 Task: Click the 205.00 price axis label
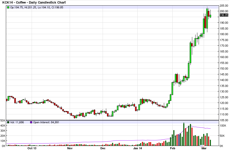[224, 6]
